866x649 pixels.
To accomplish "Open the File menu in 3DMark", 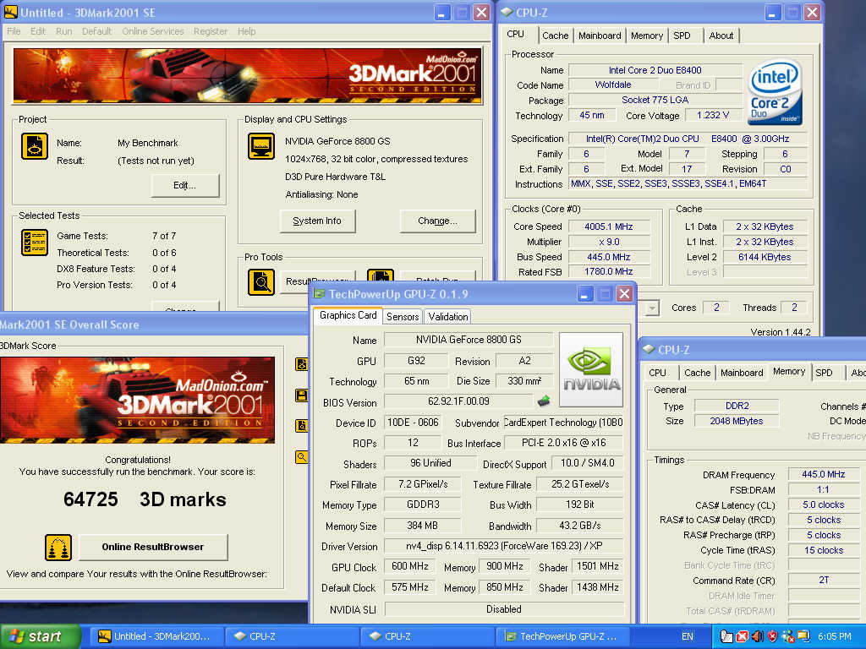I will coord(14,31).
